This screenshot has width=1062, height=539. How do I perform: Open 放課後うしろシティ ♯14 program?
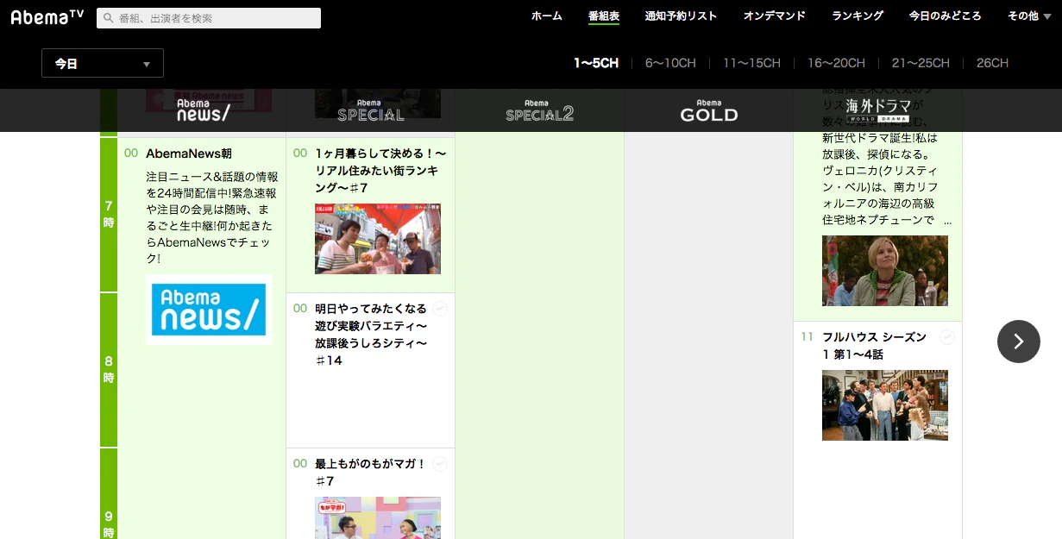pyautogui.click(x=372, y=335)
